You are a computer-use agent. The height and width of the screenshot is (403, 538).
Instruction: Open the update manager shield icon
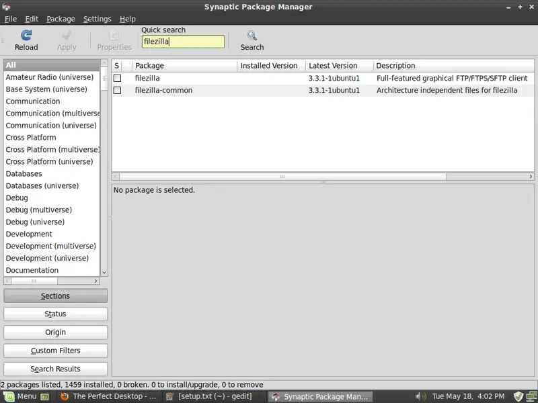(x=518, y=396)
